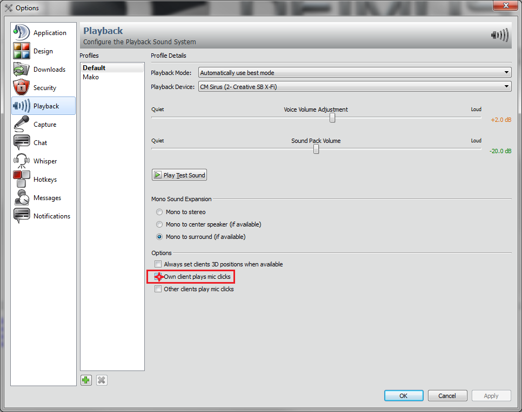Click the Hotkeys settings icon
The image size is (522, 412).
[21, 180]
